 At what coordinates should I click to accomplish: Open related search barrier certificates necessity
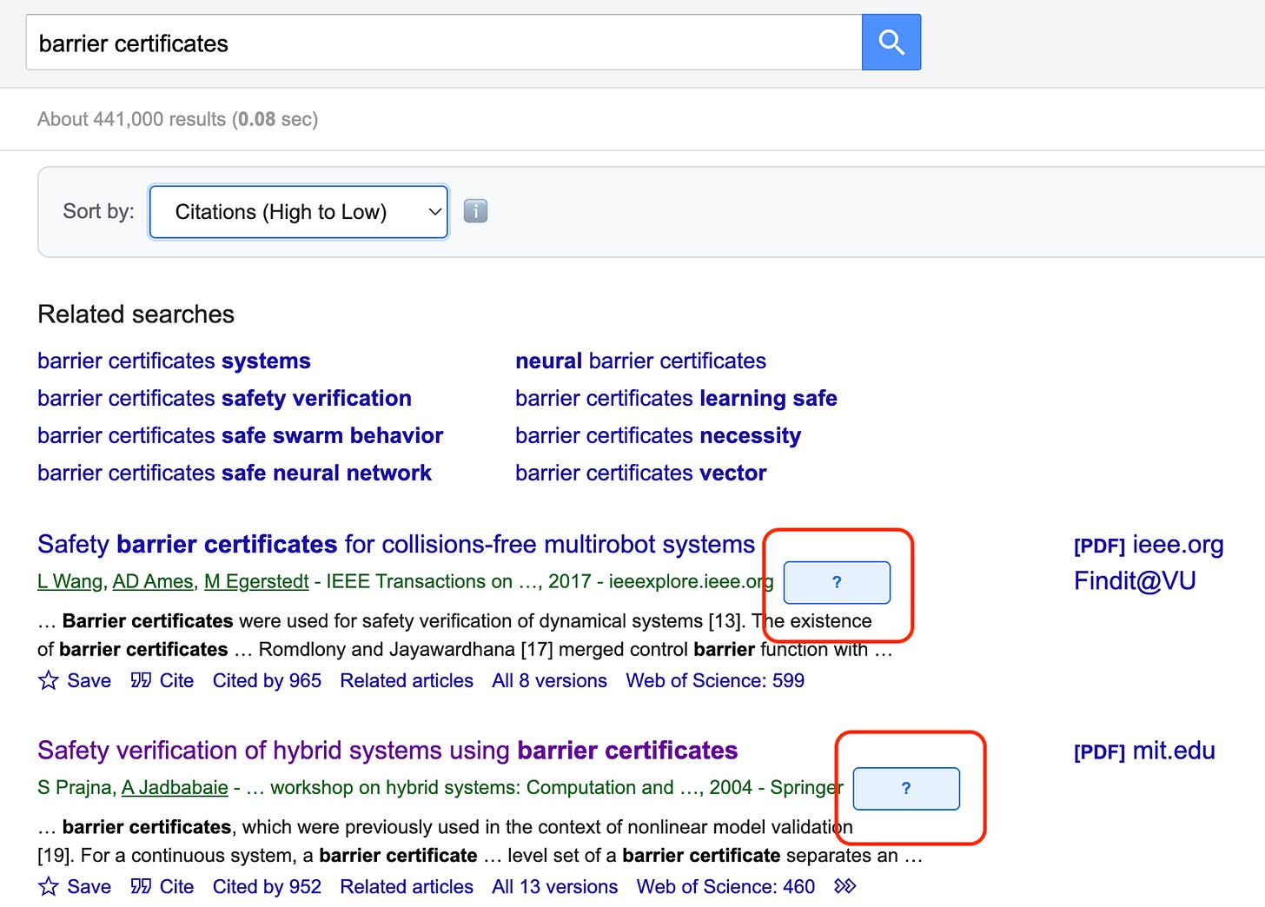(658, 435)
